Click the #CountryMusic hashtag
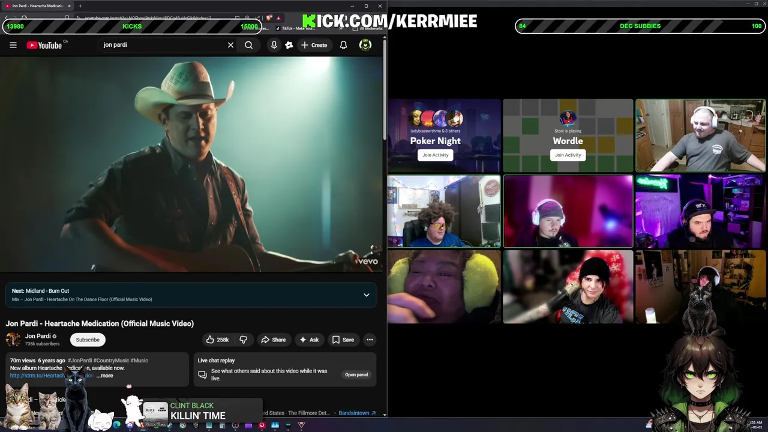 tap(111, 361)
